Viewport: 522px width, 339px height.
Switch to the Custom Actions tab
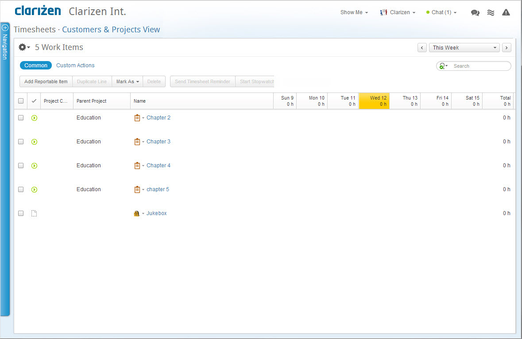75,65
